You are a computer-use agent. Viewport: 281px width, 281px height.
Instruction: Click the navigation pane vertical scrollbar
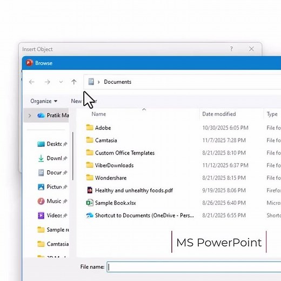coord(73,156)
